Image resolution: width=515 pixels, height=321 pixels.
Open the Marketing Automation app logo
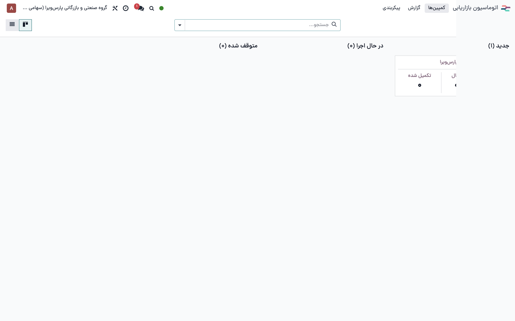click(x=506, y=8)
